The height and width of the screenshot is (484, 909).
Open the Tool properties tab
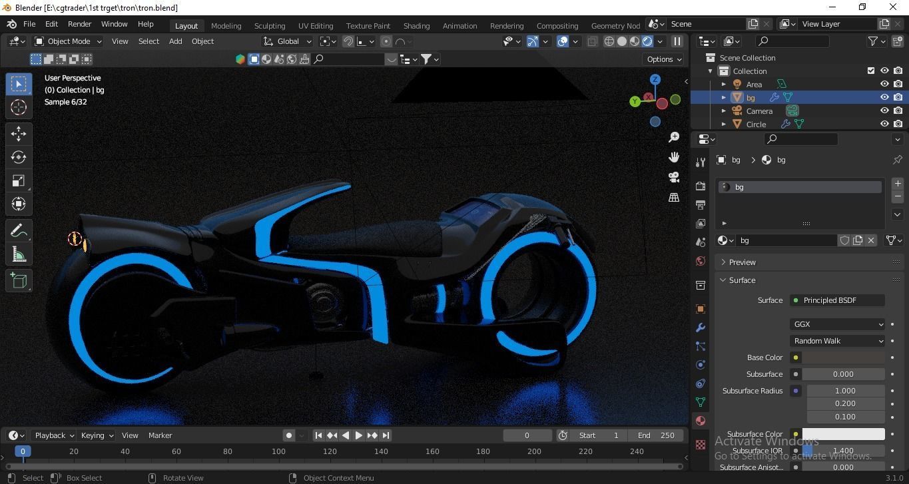tap(700, 162)
